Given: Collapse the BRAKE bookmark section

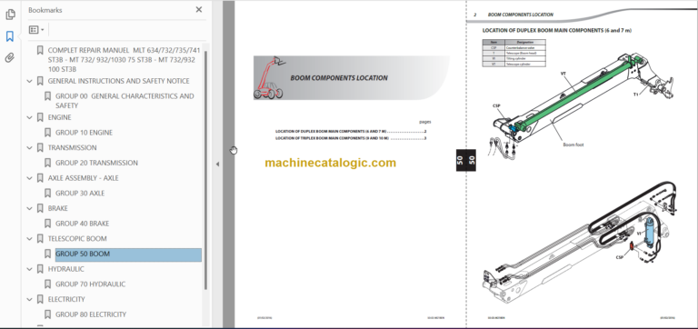Looking at the screenshot, I should coord(30,208).
